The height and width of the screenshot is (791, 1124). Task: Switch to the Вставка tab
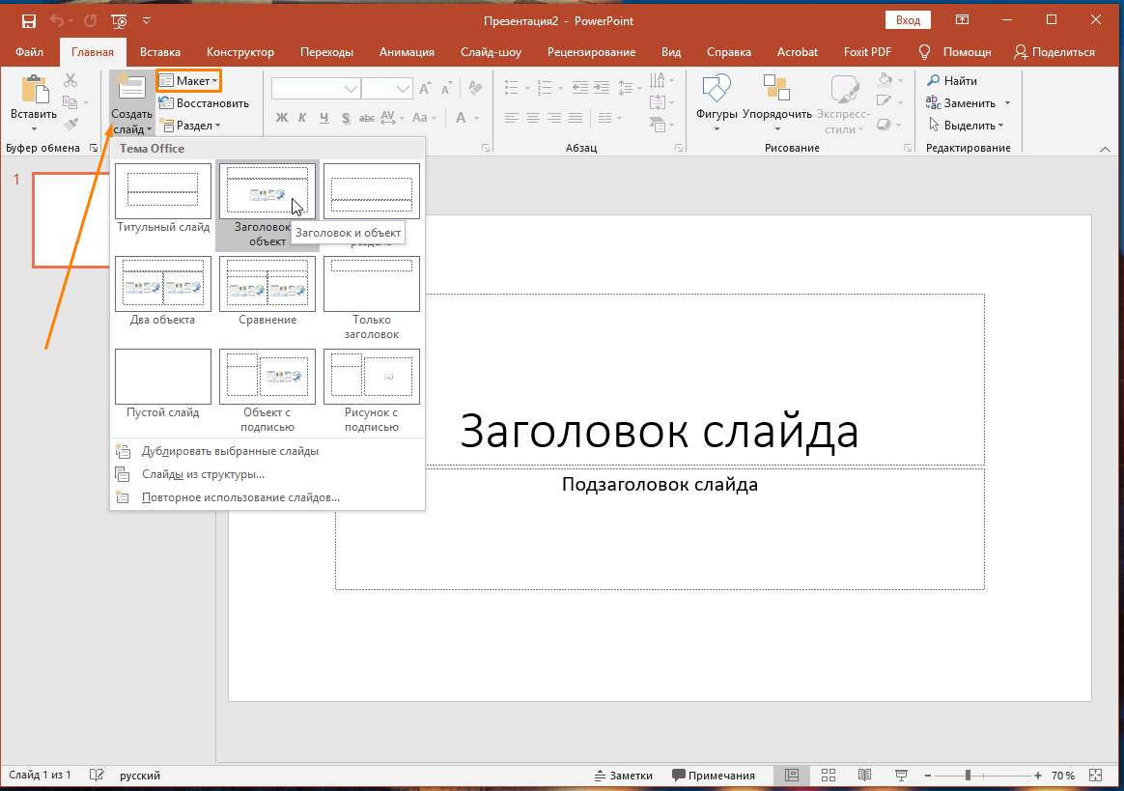click(160, 51)
